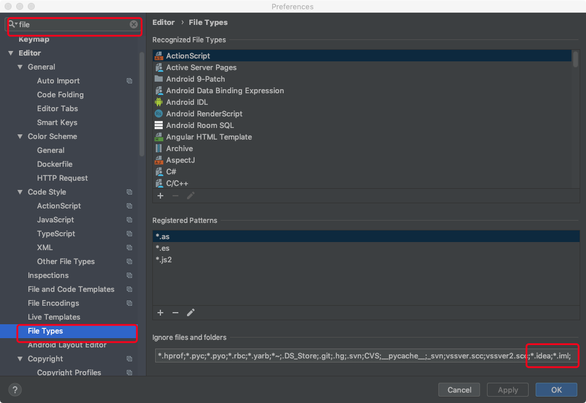Select the File Types tree item
The height and width of the screenshot is (403, 586).
point(69,331)
